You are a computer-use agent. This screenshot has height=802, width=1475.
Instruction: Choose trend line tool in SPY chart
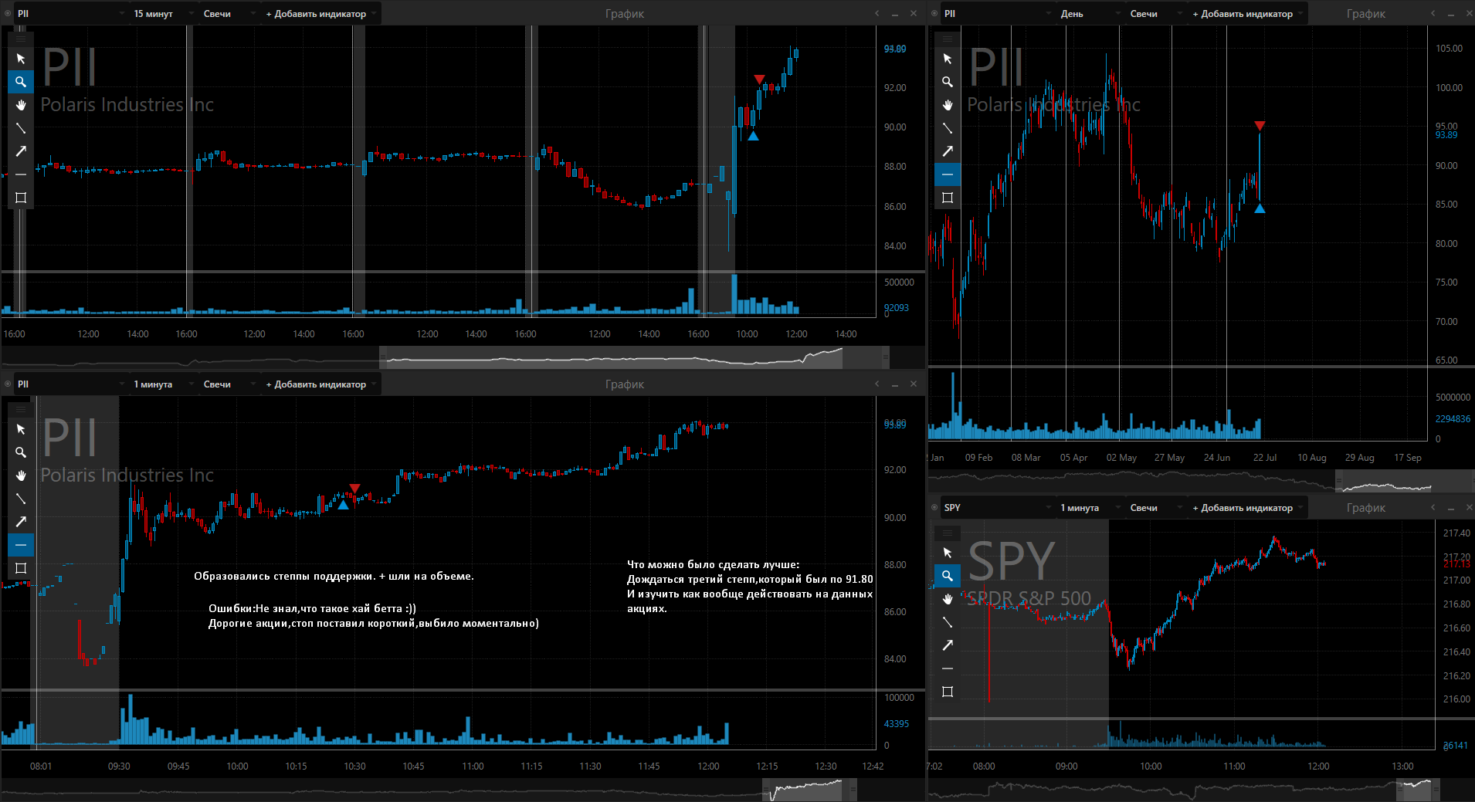pyautogui.click(x=948, y=622)
